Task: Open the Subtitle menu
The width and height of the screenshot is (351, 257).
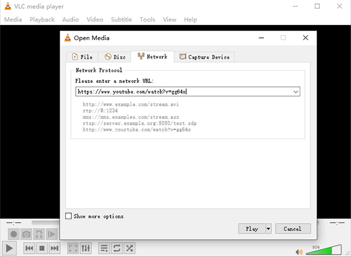Action: (121, 19)
